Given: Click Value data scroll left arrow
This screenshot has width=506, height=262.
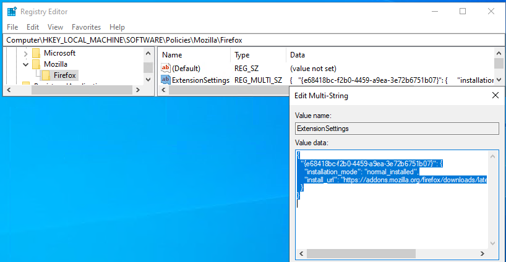Looking at the screenshot, I should (301, 253).
